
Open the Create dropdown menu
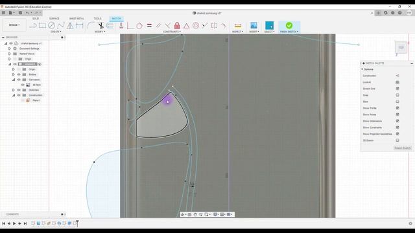coord(56,32)
